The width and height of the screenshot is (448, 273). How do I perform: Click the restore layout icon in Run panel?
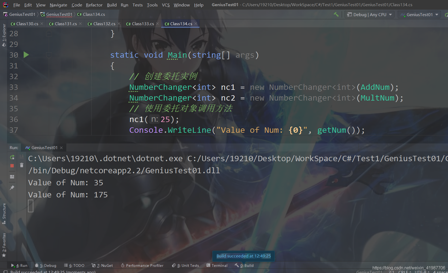(12, 177)
